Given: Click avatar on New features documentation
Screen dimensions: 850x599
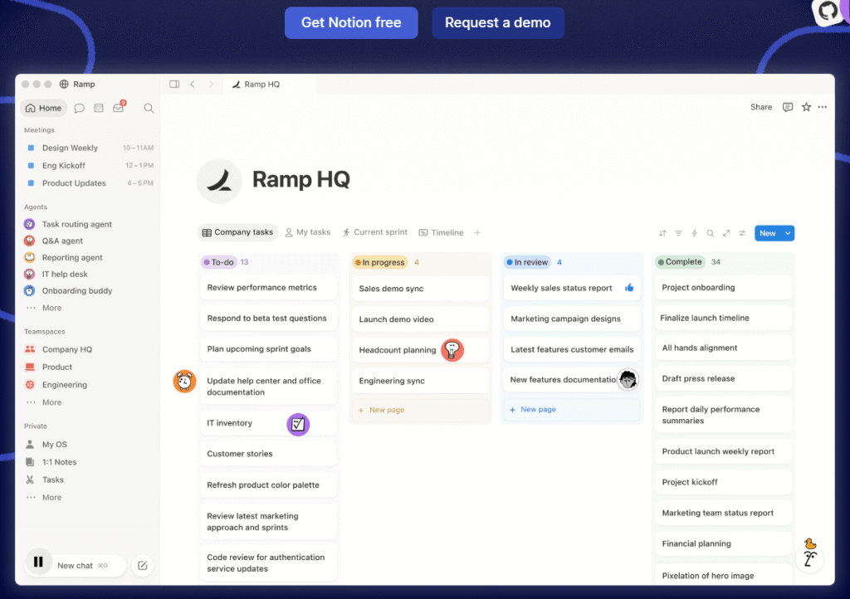Looking at the screenshot, I should 628,380.
